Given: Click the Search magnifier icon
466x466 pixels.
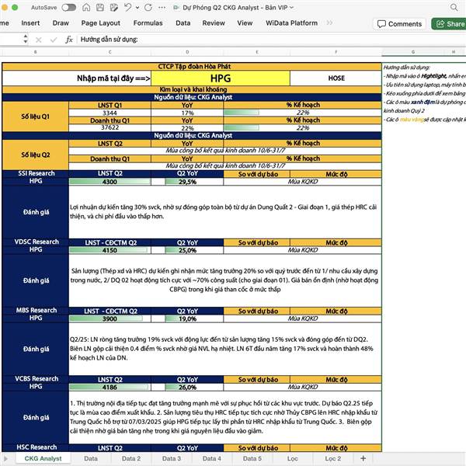Looking at the screenshot, I should [x=454, y=8].
